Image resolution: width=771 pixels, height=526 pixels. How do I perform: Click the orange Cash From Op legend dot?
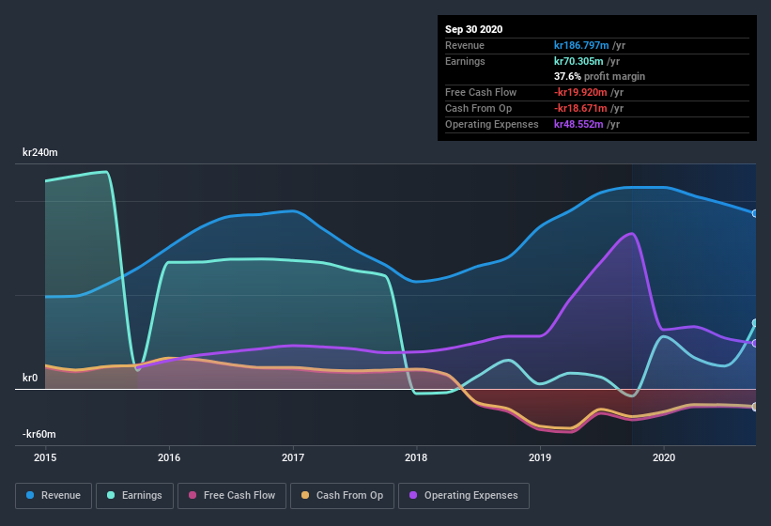click(305, 495)
